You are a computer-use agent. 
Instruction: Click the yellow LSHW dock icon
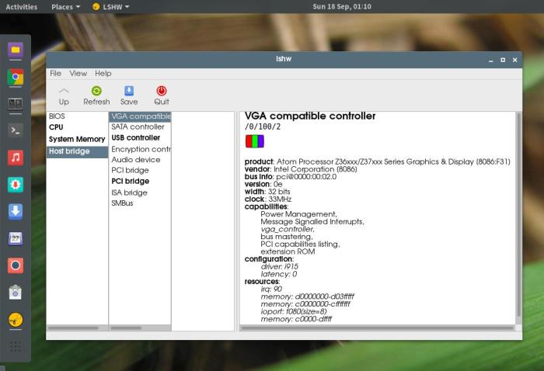point(16,320)
